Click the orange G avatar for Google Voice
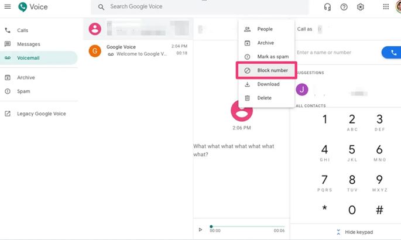The image size is (401, 240). tap(95, 51)
